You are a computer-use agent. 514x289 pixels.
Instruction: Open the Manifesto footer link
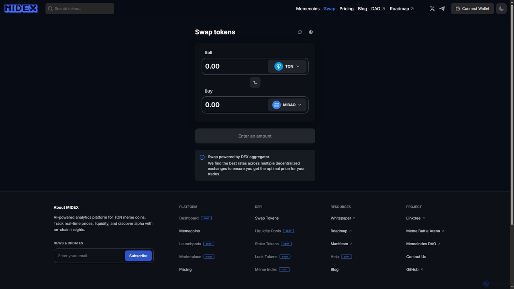tap(342, 244)
